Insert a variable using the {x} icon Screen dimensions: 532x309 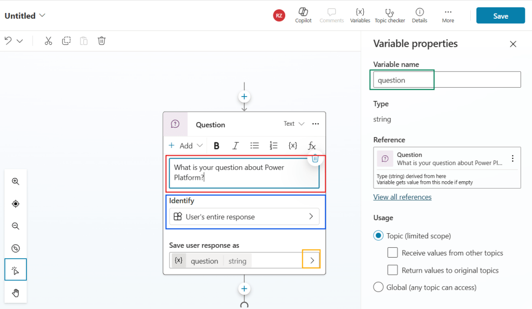click(x=292, y=145)
